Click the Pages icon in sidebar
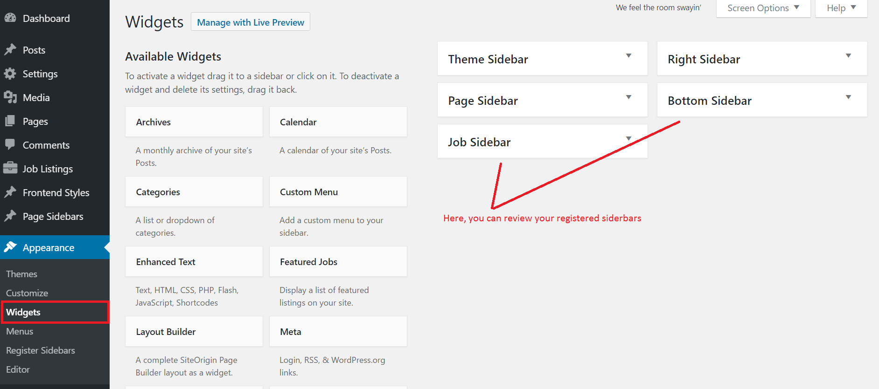The width and height of the screenshot is (879, 389). [x=10, y=121]
